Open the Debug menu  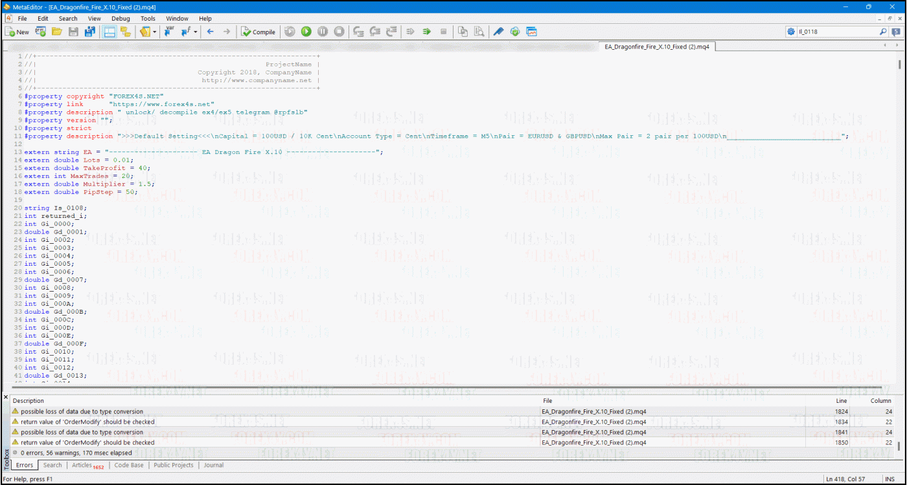121,19
